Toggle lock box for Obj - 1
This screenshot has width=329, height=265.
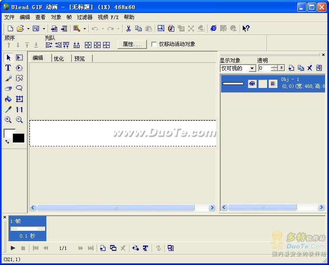pyautogui.click(x=263, y=84)
